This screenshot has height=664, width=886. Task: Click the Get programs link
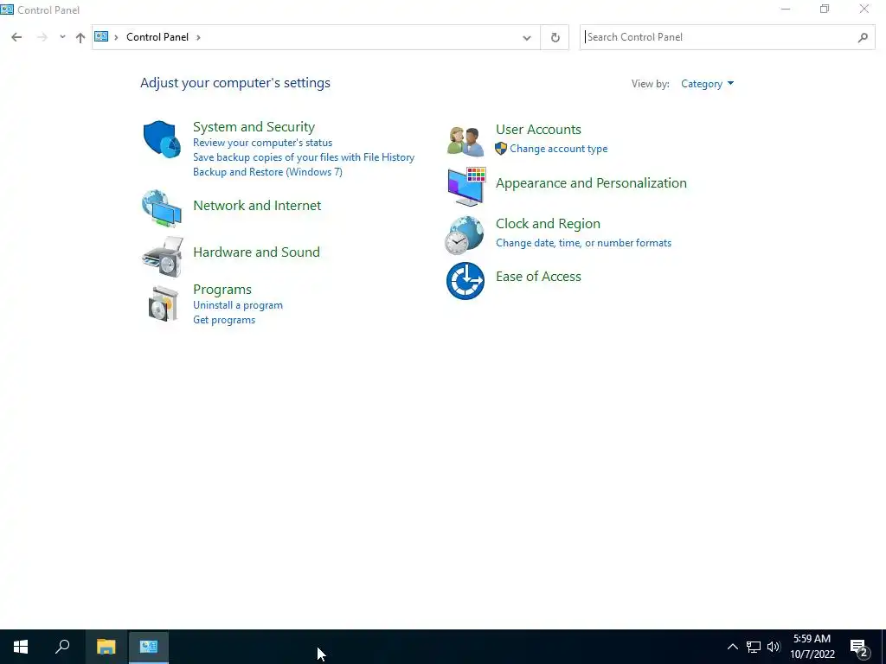tap(224, 320)
